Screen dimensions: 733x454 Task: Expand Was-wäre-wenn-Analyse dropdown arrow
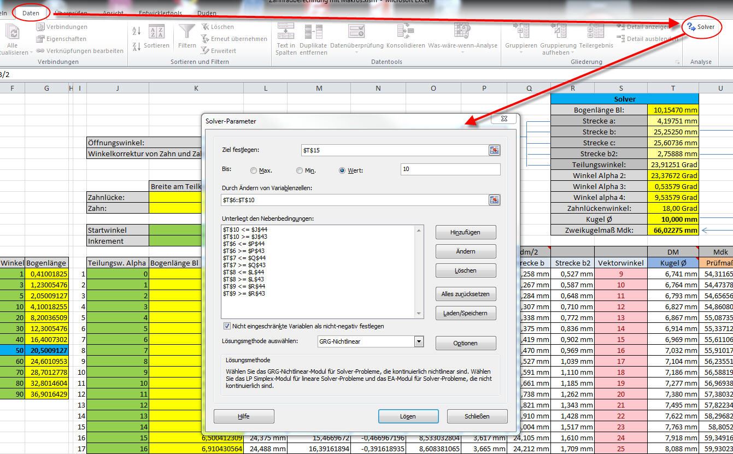(x=462, y=53)
